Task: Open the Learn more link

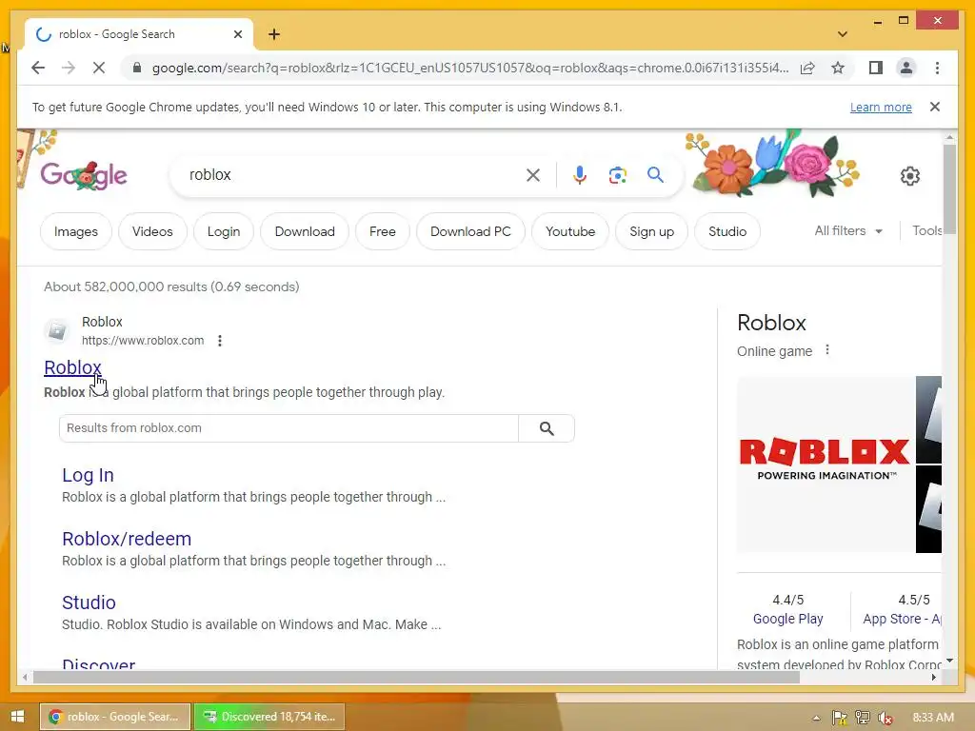Action: click(881, 107)
